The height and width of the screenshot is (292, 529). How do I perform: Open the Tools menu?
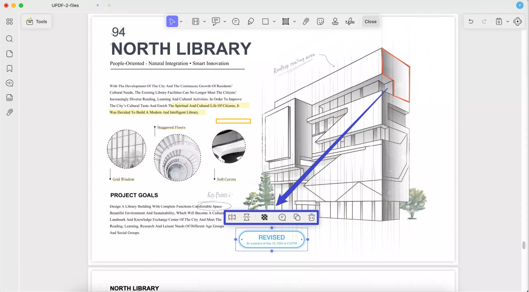point(36,21)
